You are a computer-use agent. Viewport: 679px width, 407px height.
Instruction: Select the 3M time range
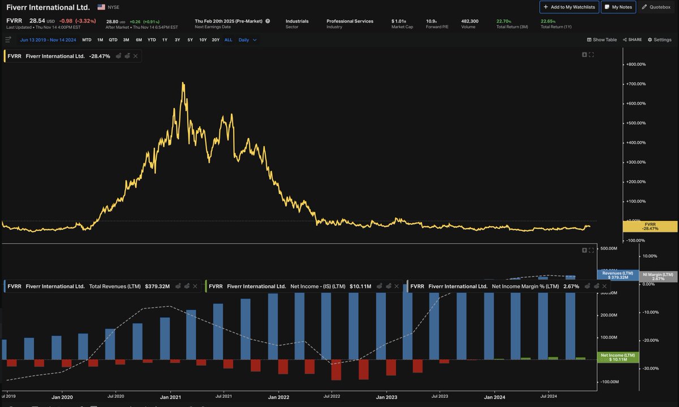[126, 40]
